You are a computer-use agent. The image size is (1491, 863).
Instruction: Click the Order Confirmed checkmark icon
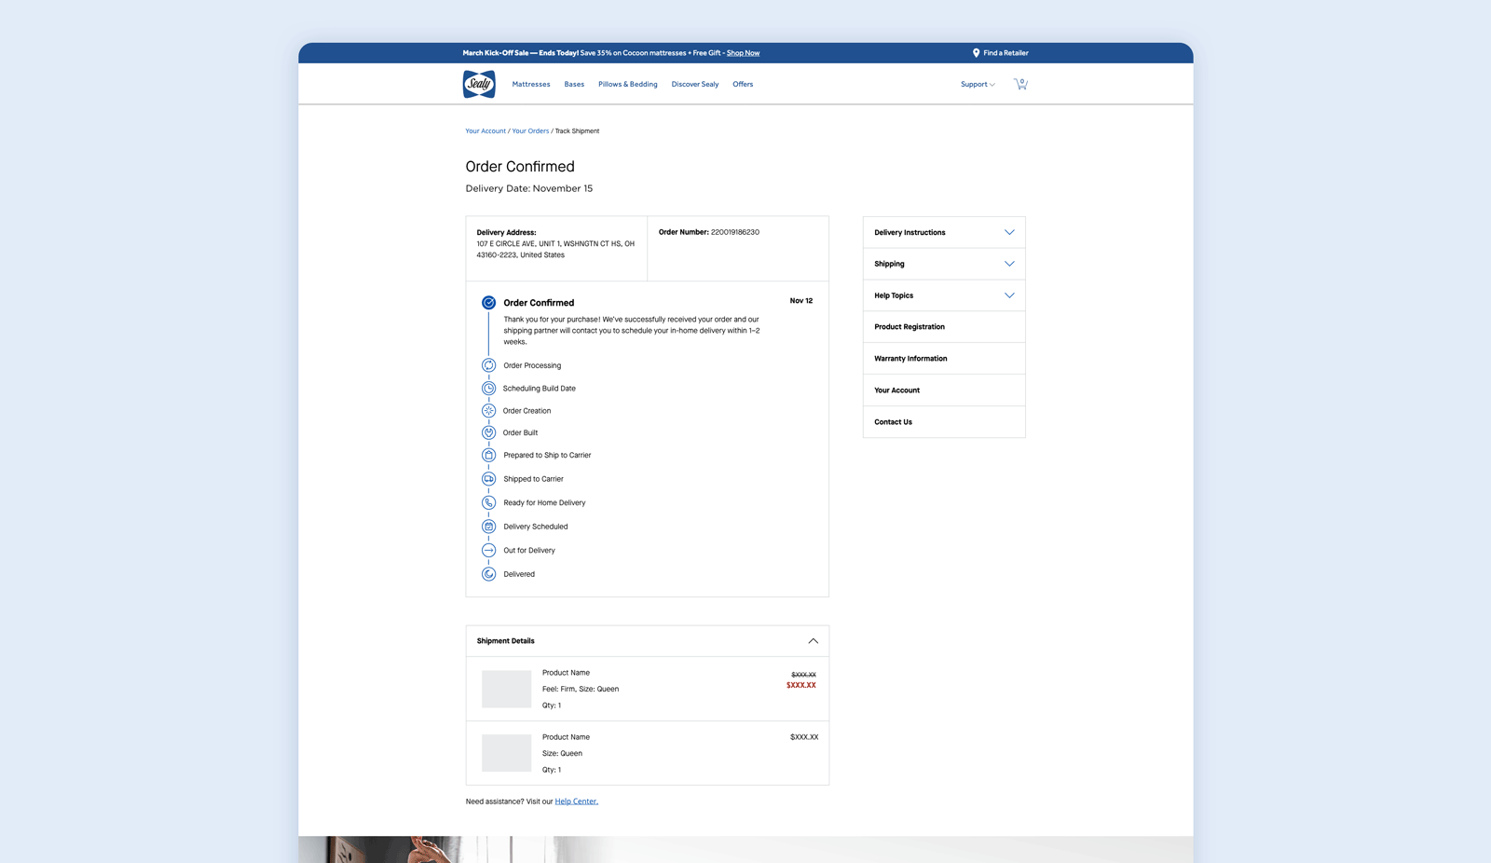[x=488, y=303]
